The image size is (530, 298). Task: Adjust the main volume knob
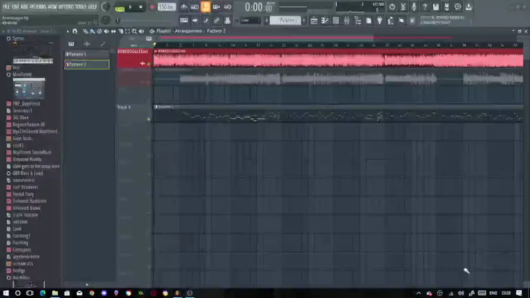pos(105,6)
